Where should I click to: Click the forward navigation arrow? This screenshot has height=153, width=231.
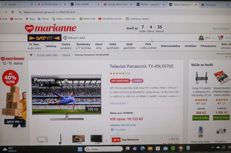point(6,12)
